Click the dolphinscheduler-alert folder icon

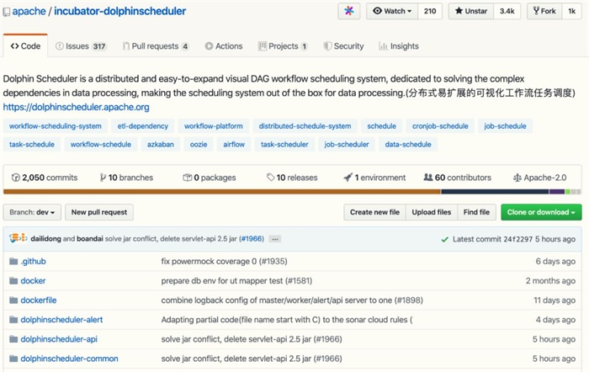click(x=13, y=320)
